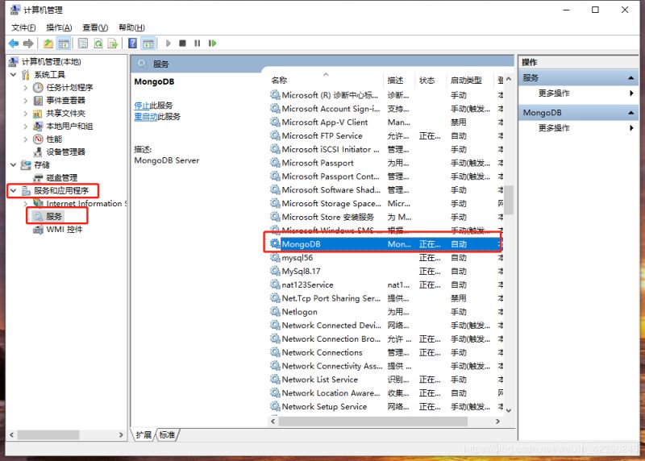Click the 重启动 service link
This screenshot has width=645, height=461.
(146, 116)
